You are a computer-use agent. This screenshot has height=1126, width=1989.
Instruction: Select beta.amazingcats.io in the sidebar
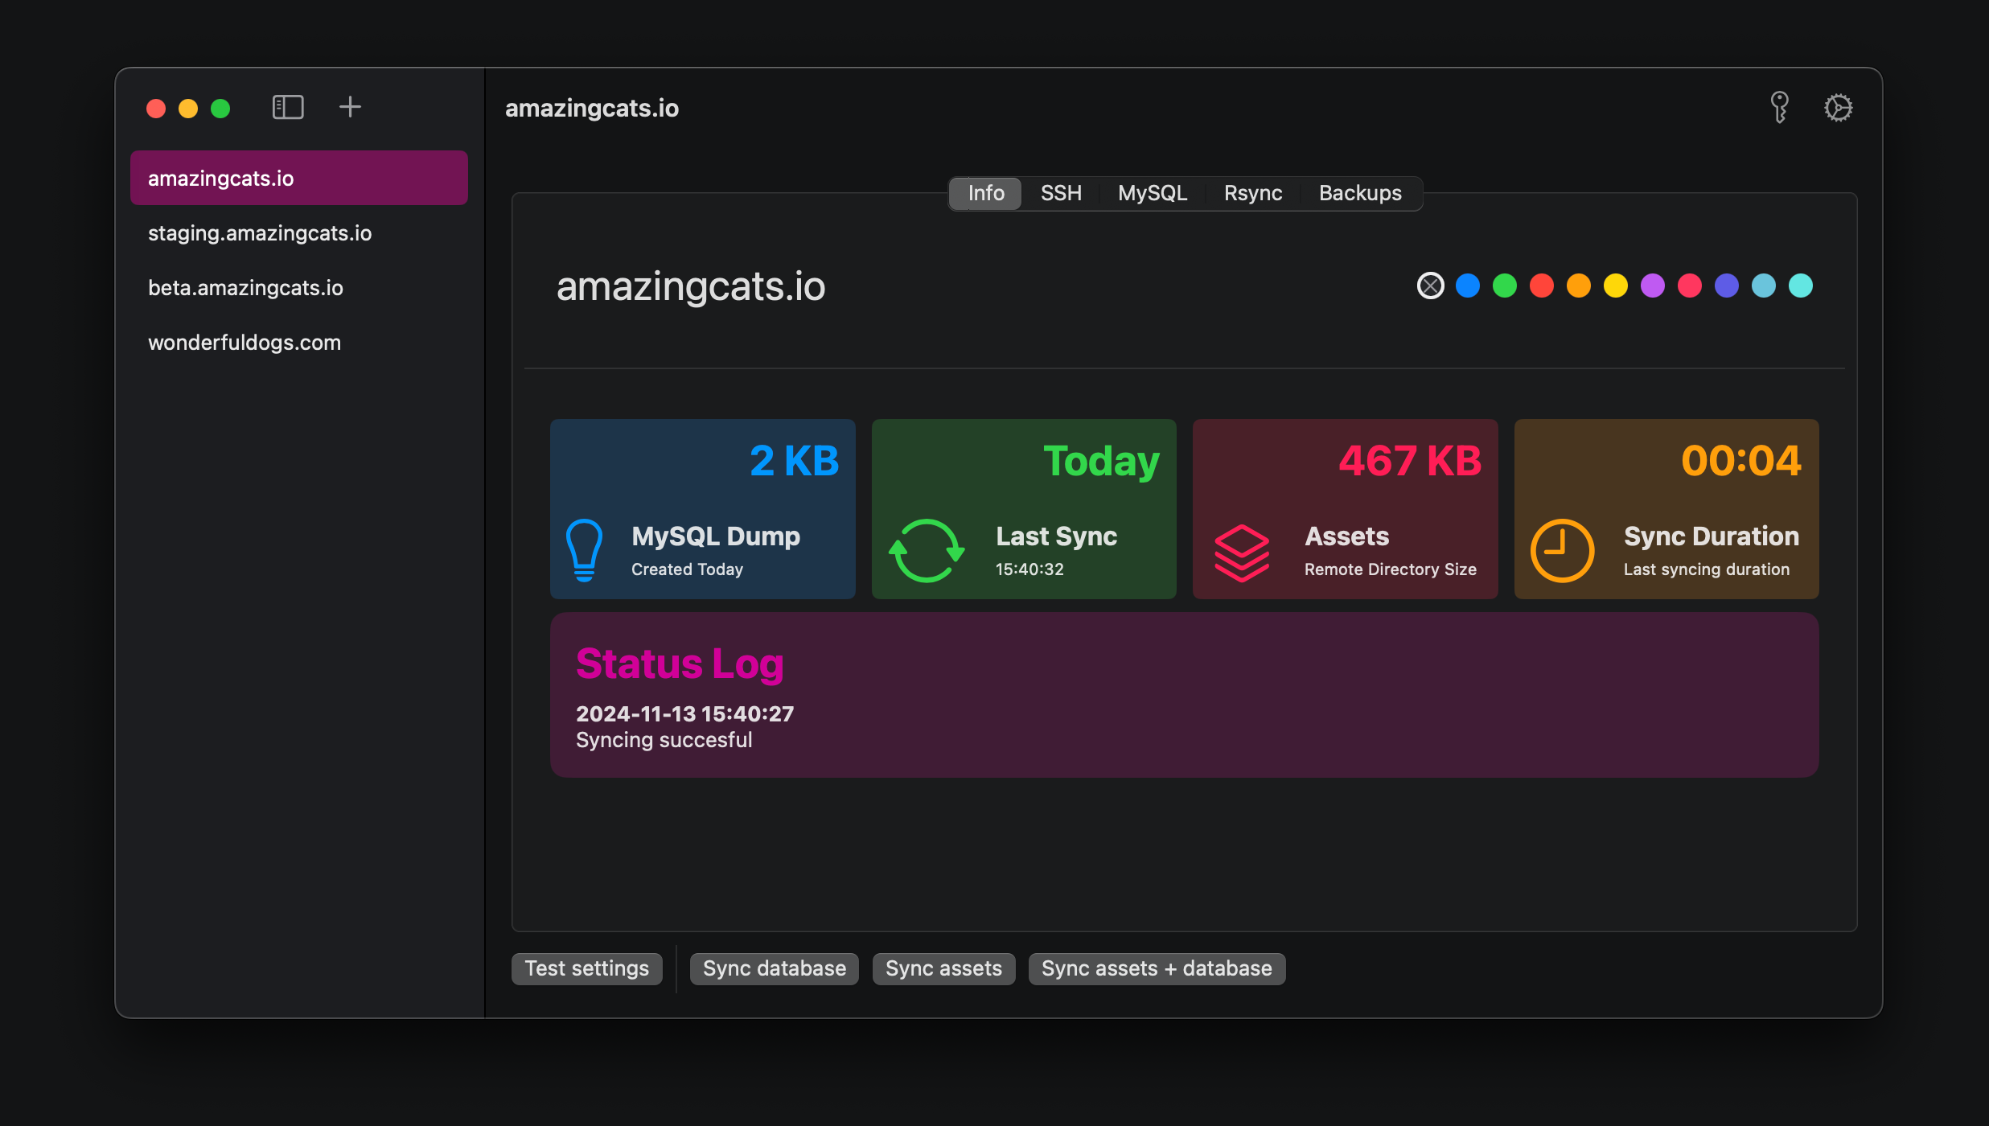pos(298,288)
